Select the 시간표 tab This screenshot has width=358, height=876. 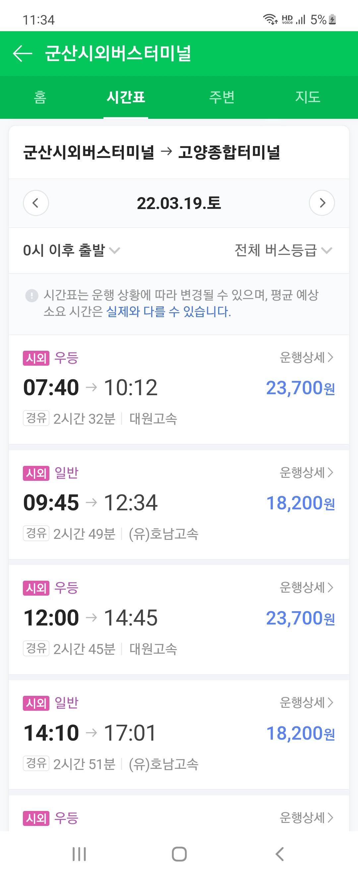126,97
